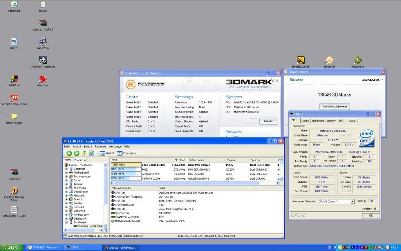Click the ATI icon in the system tray

click(379, 247)
